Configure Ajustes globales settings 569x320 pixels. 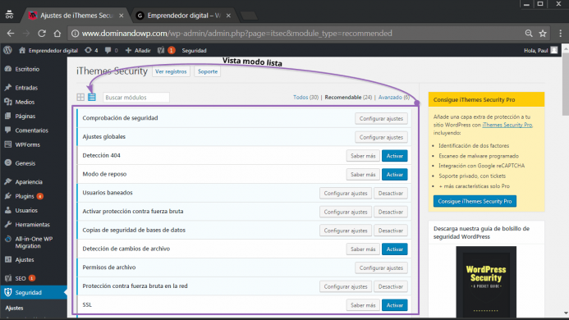tap(381, 137)
